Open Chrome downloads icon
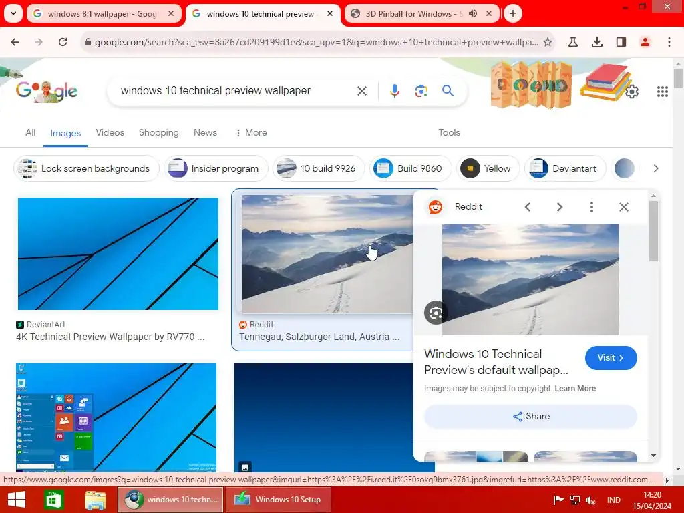This screenshot has width=684, height=513. click(597, 42)
